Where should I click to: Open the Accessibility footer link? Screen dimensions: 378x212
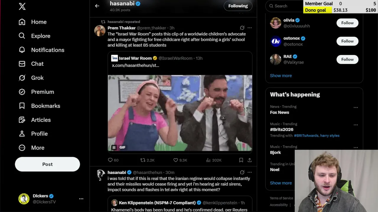(279, 205)
